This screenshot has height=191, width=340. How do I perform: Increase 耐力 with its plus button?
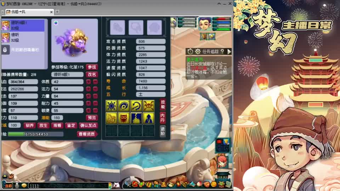click(x=88, y=103)
